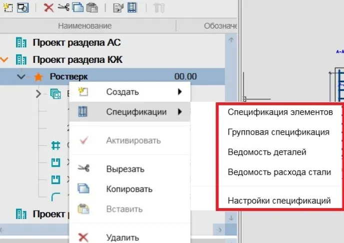This screenshot has height=243, width=344.
Task: Expand the child node under Ростверк
Action: click(x=38, y=93)
